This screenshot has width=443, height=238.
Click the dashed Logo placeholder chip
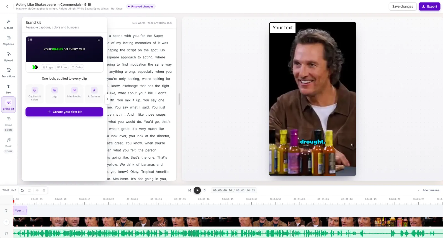click(x=48, y=67)
